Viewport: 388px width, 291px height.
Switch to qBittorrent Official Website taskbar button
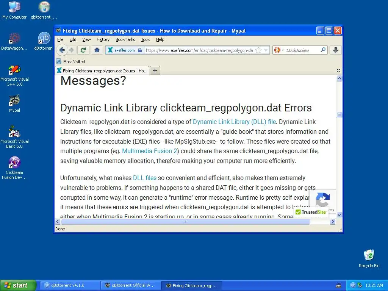click(x=131, y=285)
